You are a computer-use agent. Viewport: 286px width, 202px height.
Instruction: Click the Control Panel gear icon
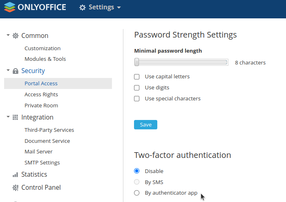click(16, 188)
